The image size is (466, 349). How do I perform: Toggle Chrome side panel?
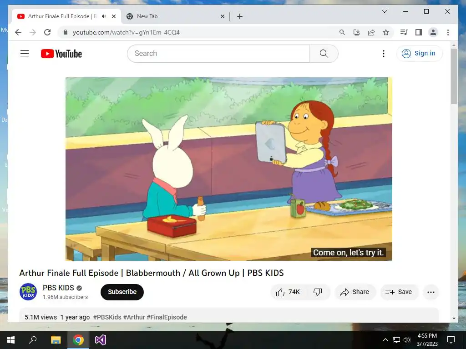point(419,32)
